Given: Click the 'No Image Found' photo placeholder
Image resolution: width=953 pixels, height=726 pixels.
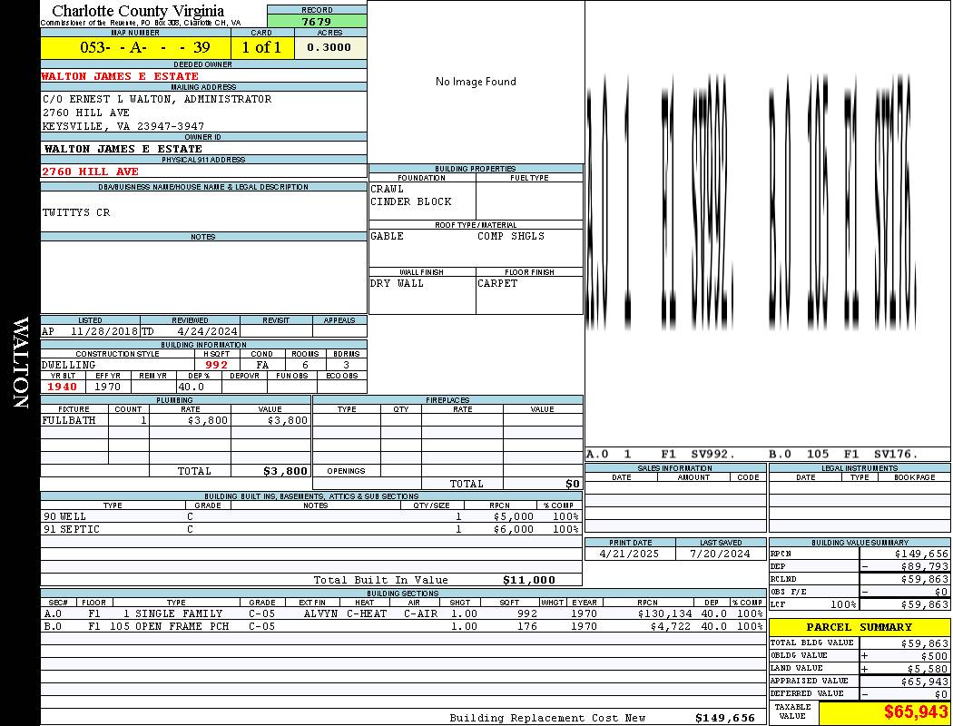Looking at the screenshot, I should click(476, 82).
